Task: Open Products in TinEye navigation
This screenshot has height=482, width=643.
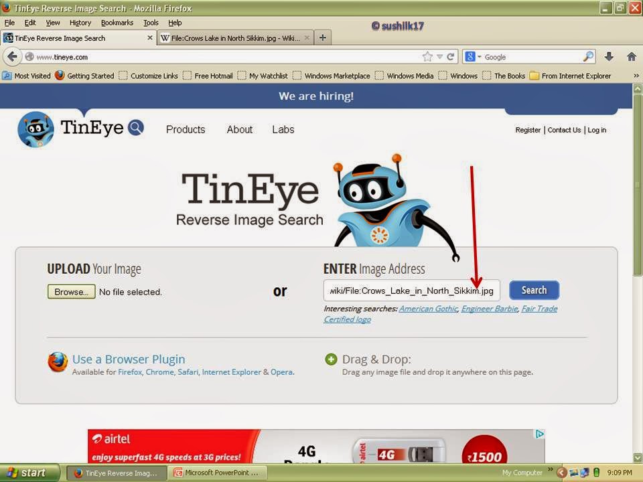Action: [186, 129]
